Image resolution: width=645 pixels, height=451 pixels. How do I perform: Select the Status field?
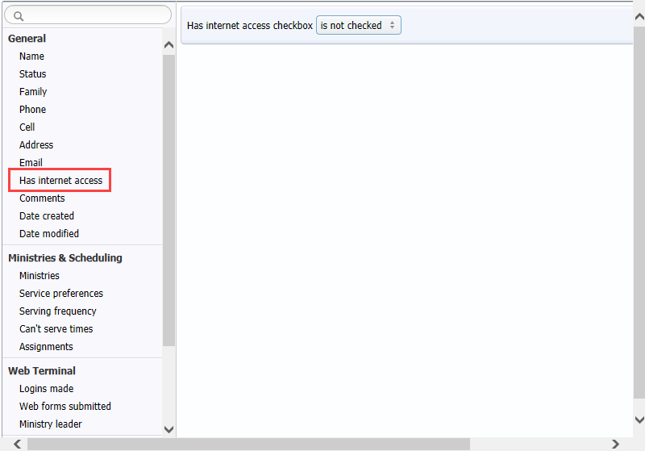[33, 74]
